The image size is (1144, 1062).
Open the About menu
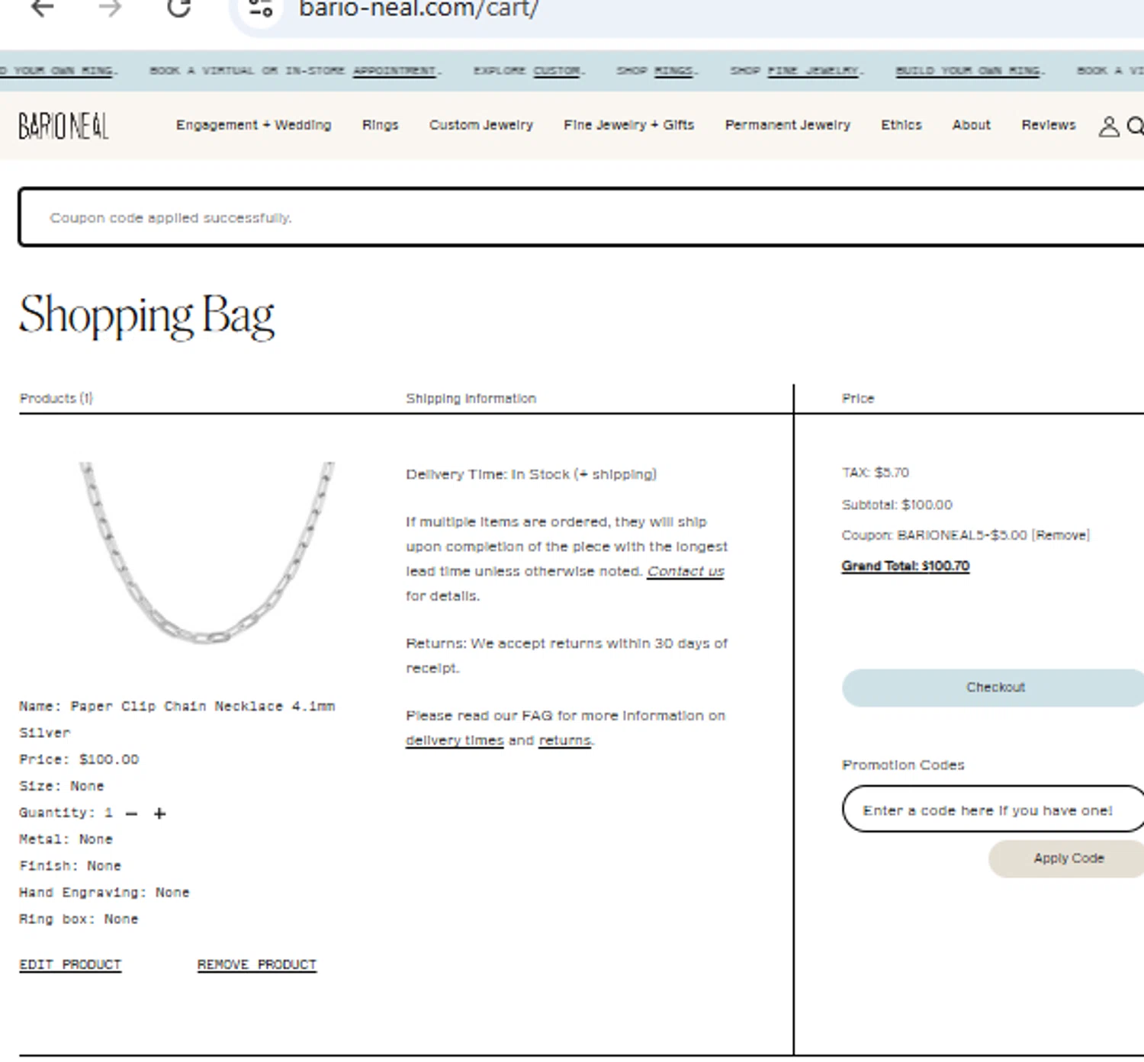[971, 125]
